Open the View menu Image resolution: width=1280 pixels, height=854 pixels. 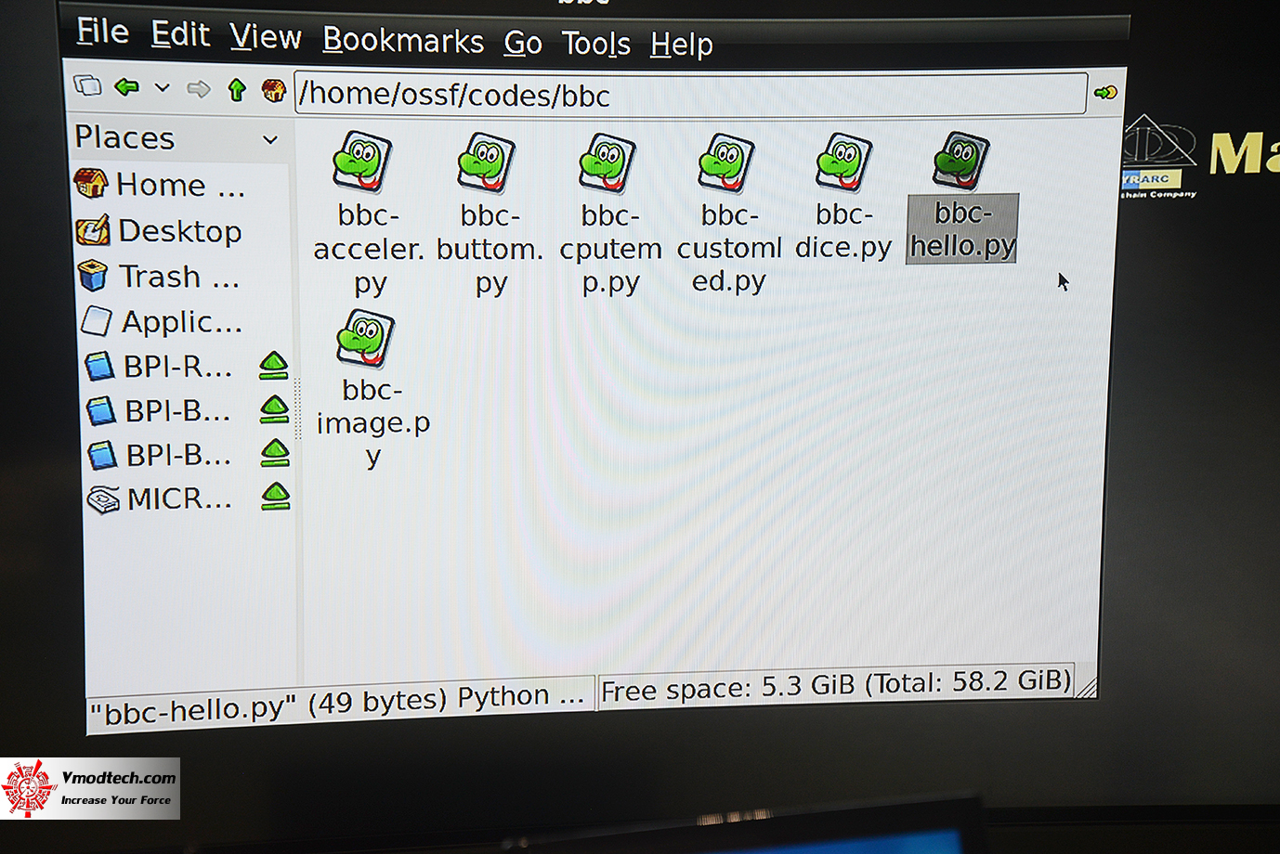pos(266,38)
